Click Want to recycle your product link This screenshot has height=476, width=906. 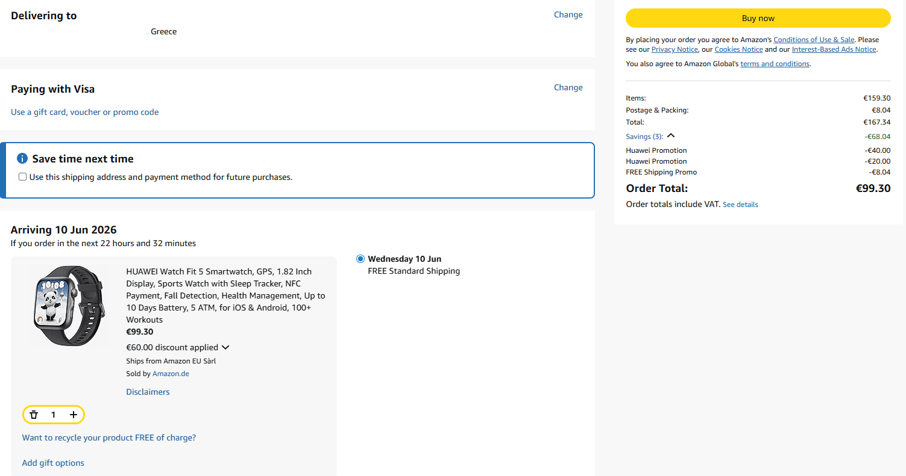[x=109, y=437]
